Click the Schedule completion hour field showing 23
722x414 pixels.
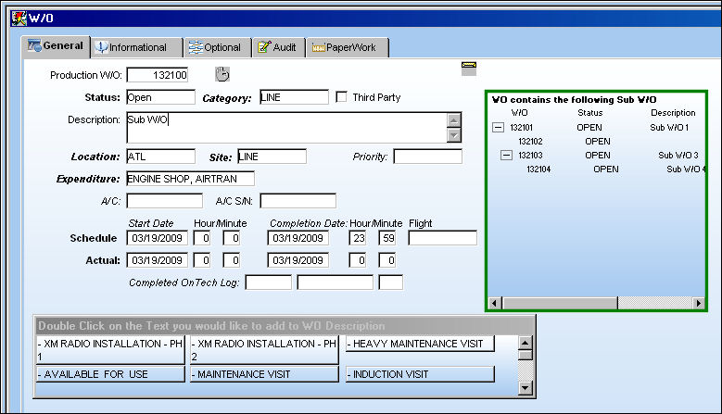point(358,238)
